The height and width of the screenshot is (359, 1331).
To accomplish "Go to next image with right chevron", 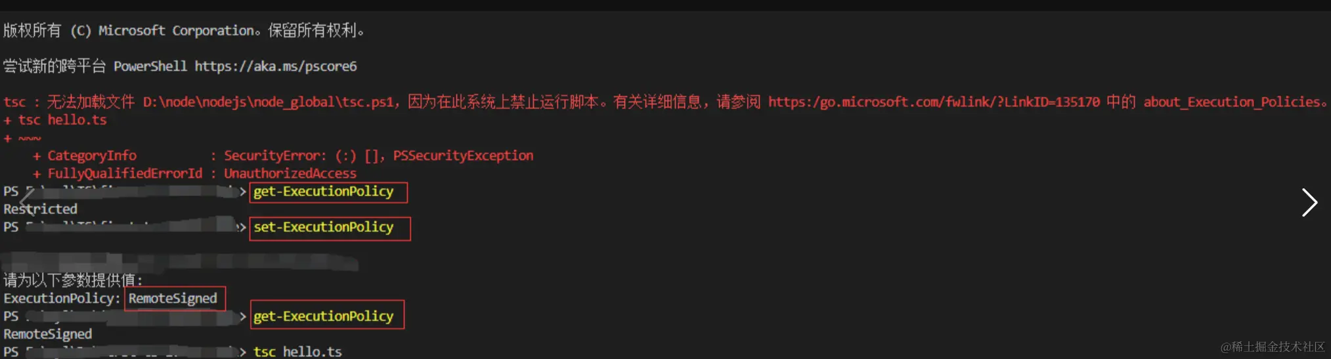I will tap(1309, 202).
